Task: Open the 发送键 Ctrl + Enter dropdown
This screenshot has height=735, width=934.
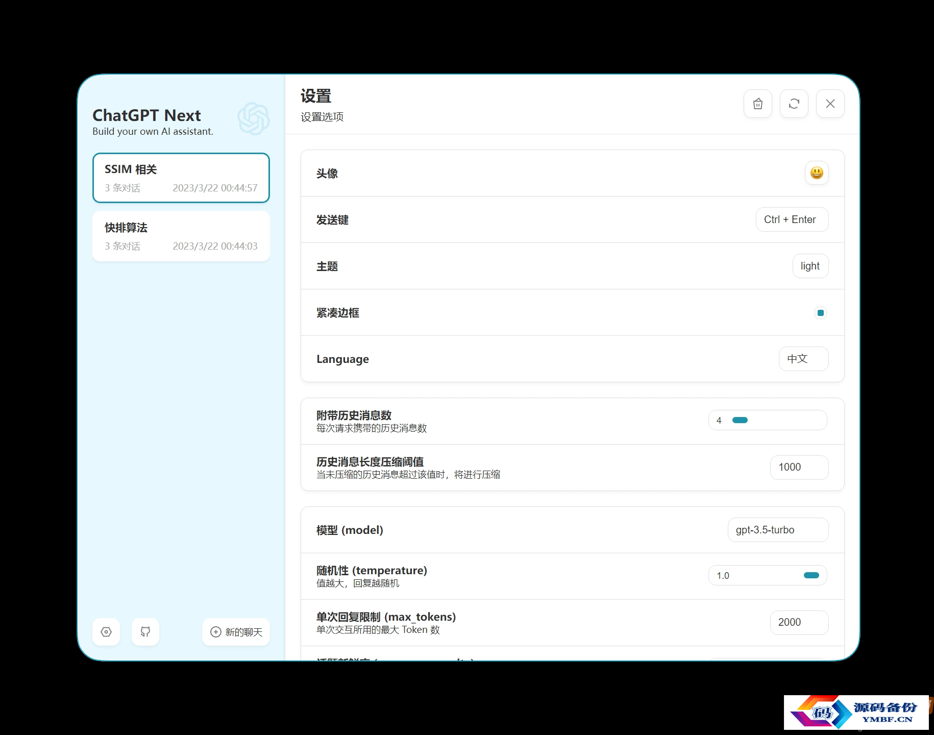Action: pos(792,219)
